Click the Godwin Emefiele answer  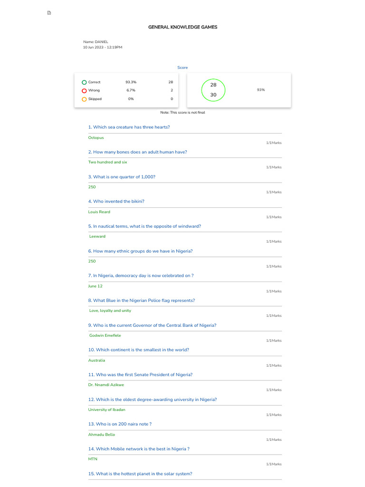[x=105, y=335]
